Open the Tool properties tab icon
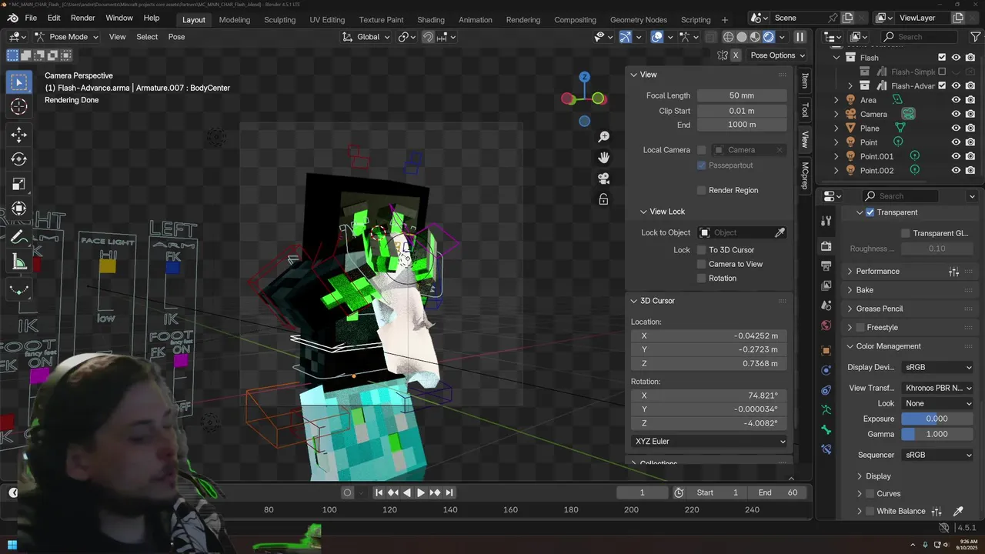 826,221
